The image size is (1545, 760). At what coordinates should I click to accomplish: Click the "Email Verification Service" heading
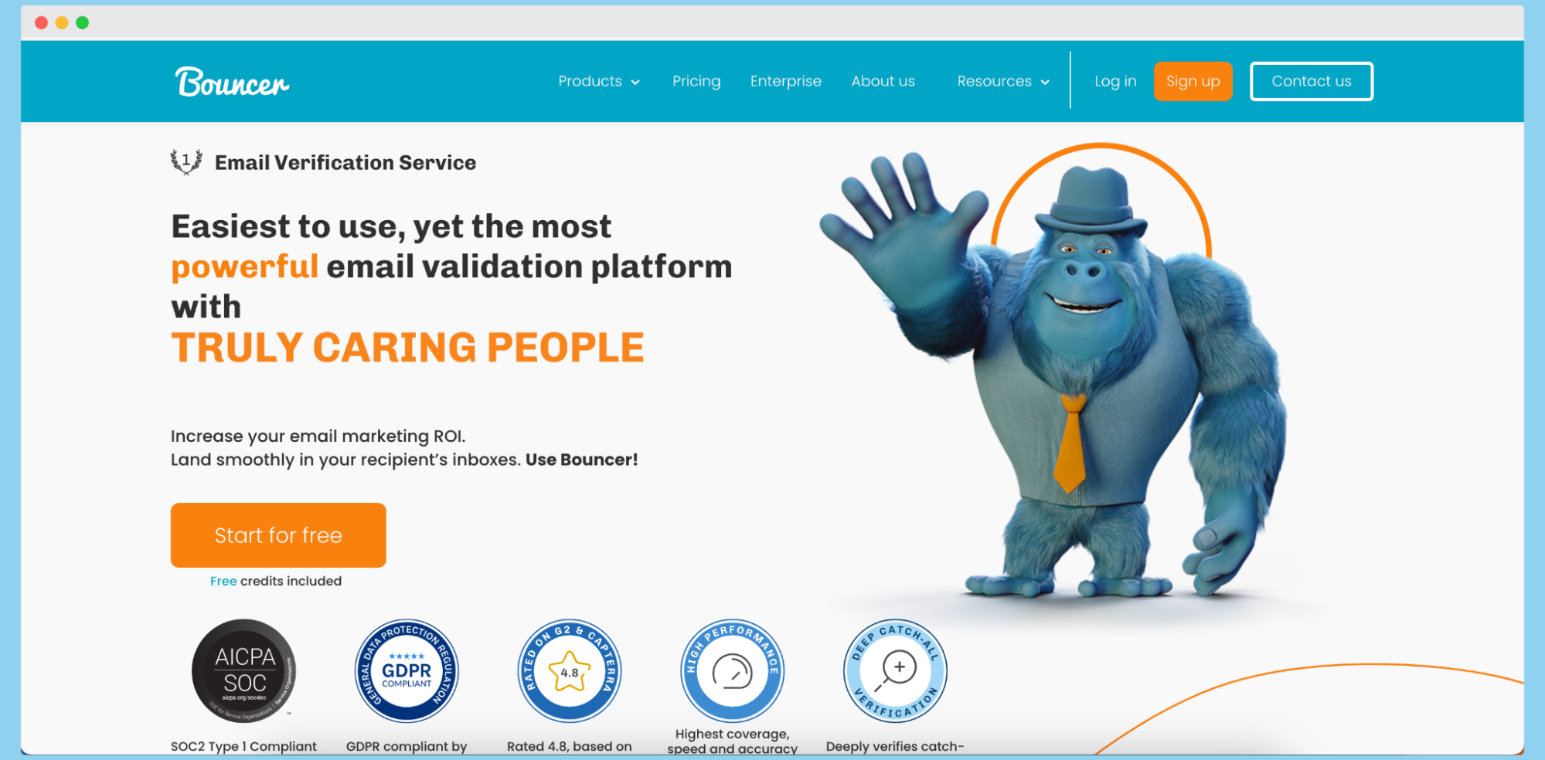(x=345, y=162)
